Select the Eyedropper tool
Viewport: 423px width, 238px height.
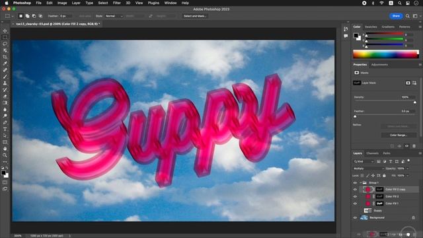coord(5,63)
